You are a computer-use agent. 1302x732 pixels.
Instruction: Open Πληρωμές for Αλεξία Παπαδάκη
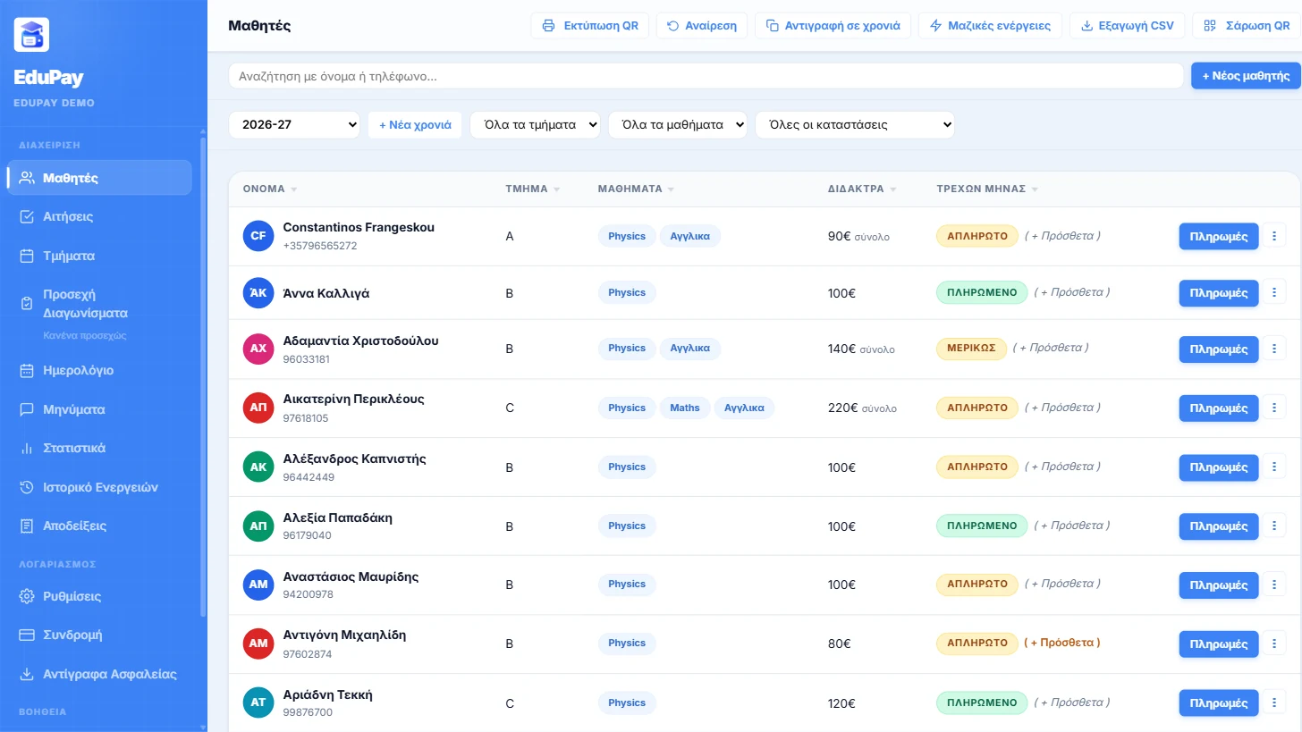click(x=1219, y=526)
